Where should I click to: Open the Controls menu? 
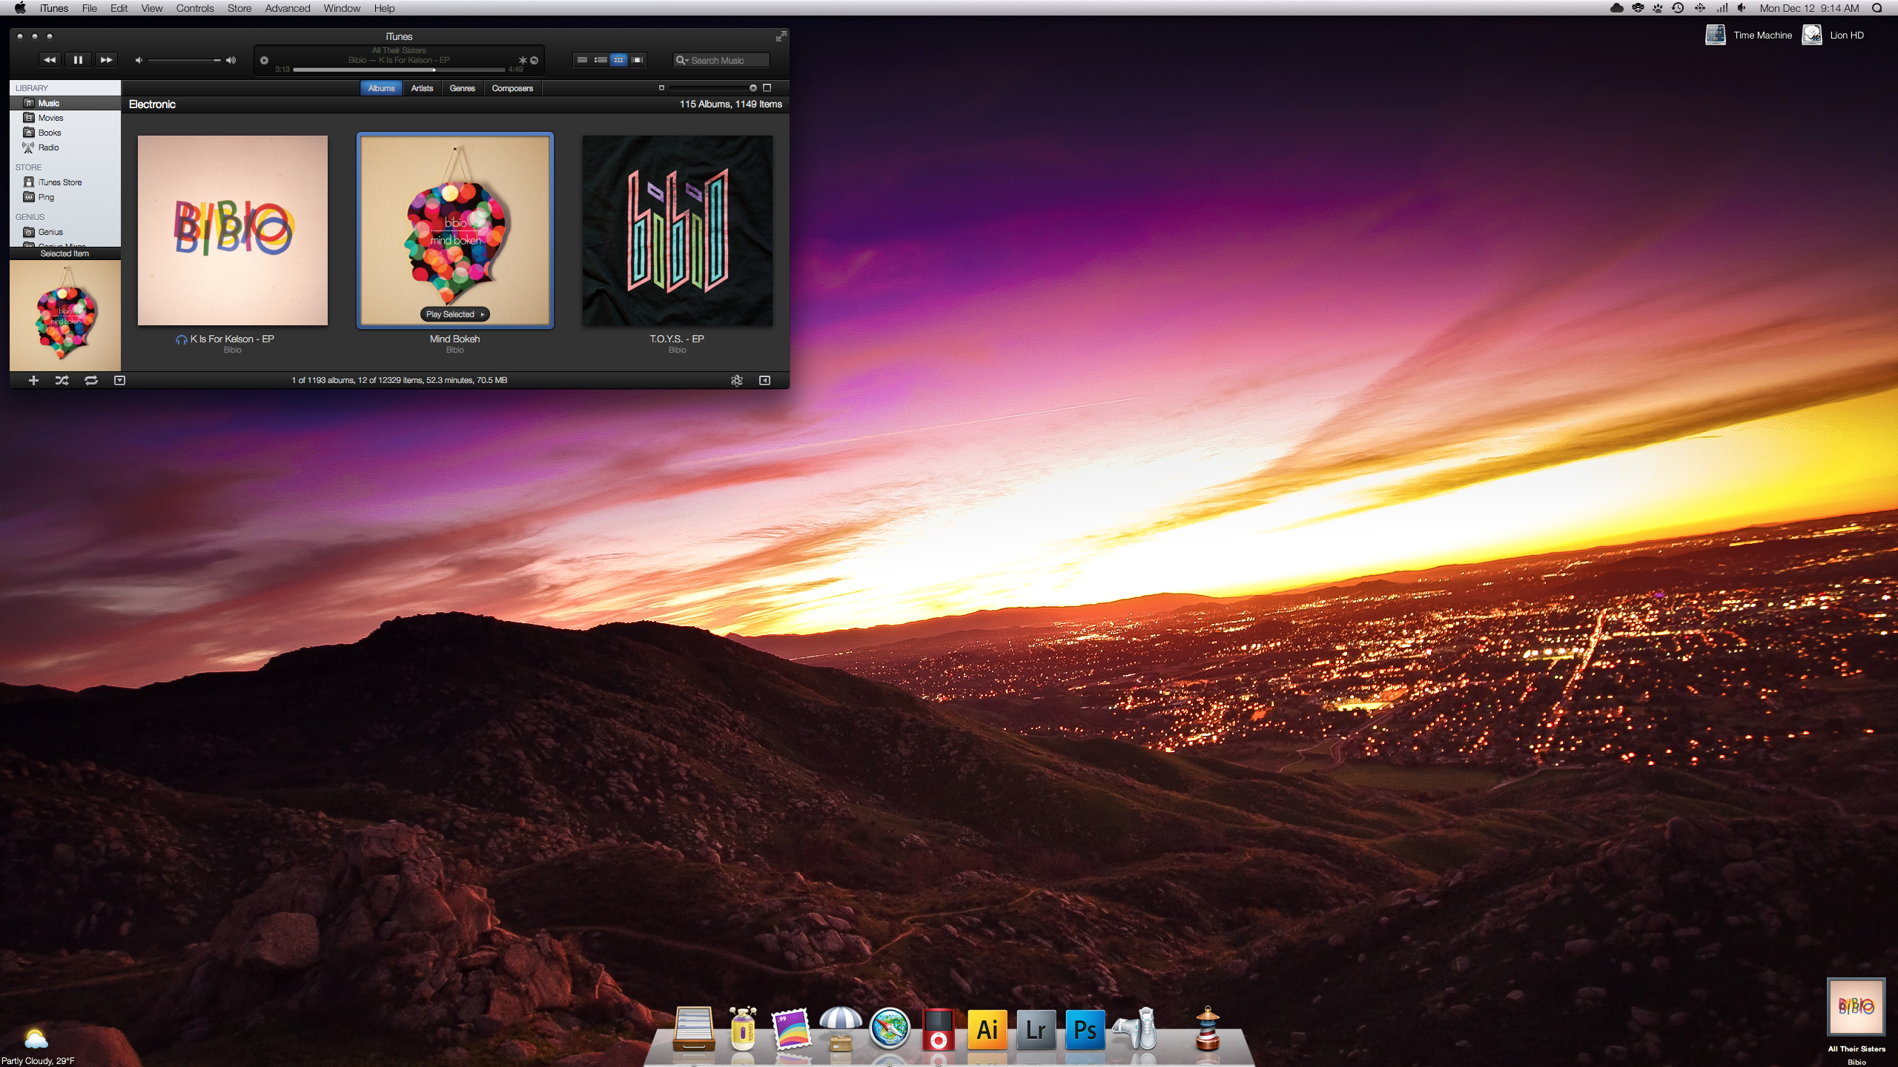(x=195, y=8)
